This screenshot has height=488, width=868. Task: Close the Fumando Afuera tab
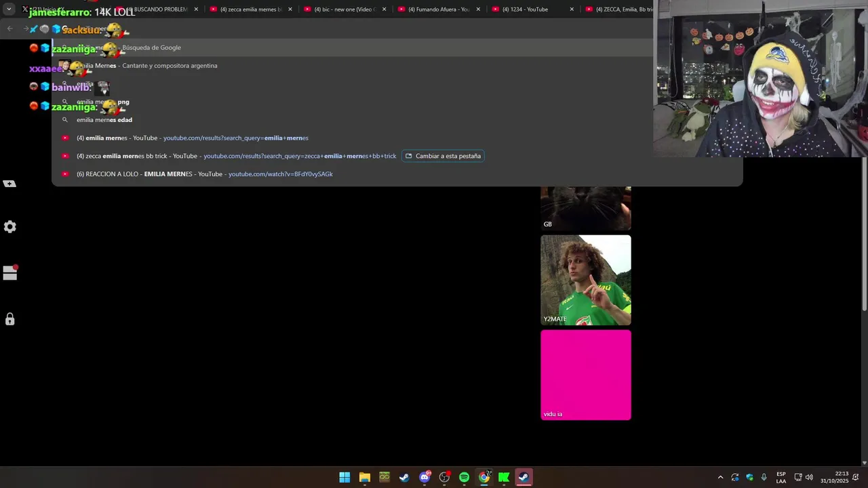click(x=478, y=9)
